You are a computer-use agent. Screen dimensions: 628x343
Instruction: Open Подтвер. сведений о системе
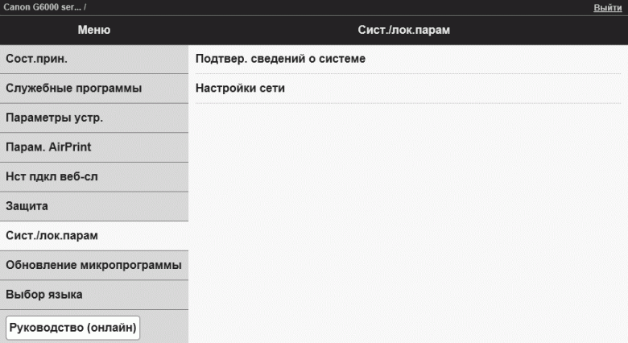pos(281,59)
